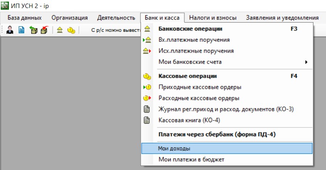Open the Налоги и взносы menu
Screen dimensions: 326x170
[x=213, y=18]
